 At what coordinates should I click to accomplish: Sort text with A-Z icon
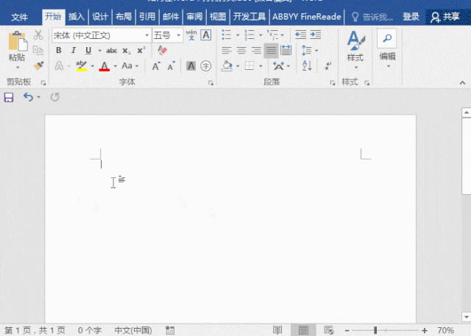[307, 65]
